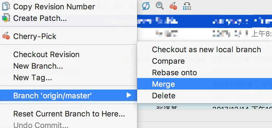Expand the Branch 'origin/master' submenu arrow
This screenshot has width=272, height=128.
coord(129,95)
